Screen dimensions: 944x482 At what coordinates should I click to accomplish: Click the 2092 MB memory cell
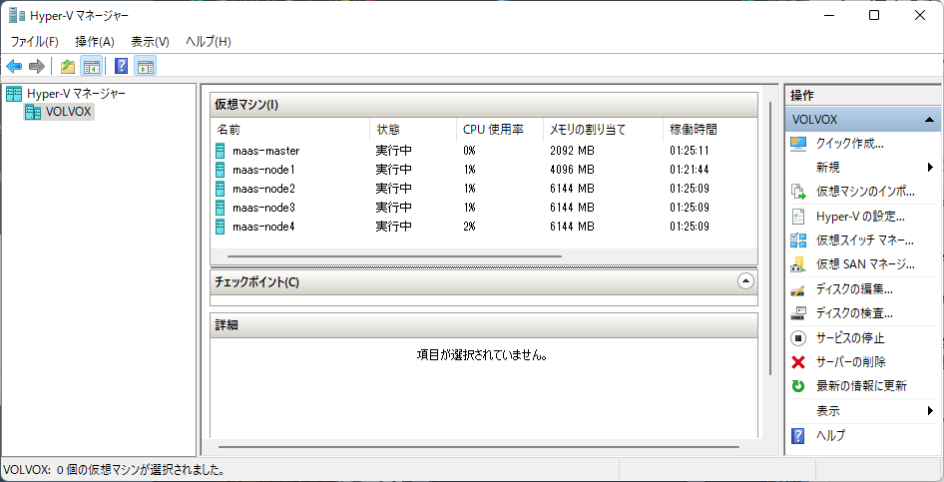click(572, 151)
